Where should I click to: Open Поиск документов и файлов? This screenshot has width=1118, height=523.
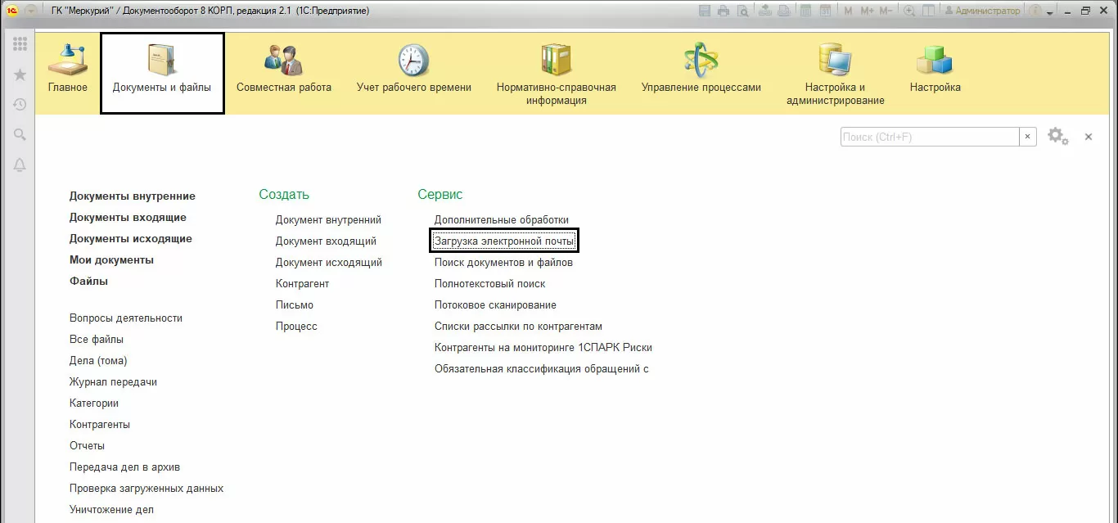tap(503, 263)
